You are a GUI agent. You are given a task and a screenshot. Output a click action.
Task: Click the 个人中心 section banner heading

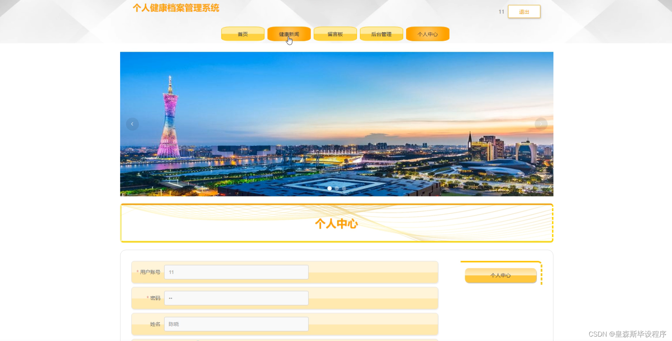[336, 223]
